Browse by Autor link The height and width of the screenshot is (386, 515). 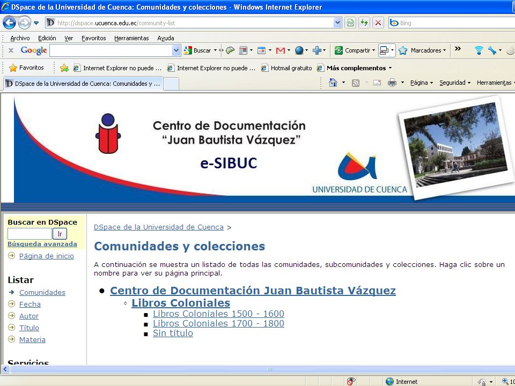click(x=29, y=316)
